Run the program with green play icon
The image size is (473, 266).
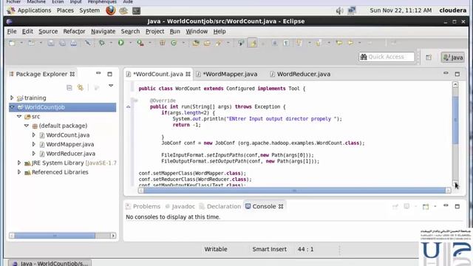point(121,43)
